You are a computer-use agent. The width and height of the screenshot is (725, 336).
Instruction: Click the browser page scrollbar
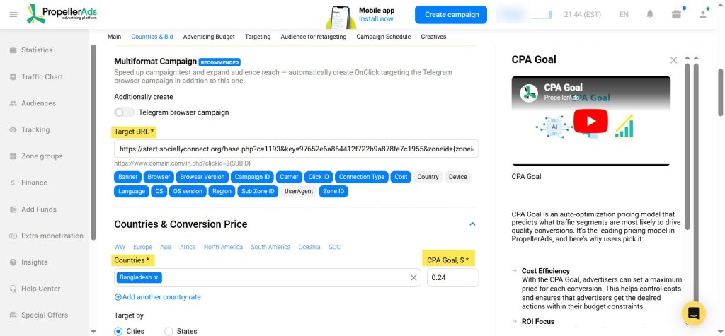point(720,93)
